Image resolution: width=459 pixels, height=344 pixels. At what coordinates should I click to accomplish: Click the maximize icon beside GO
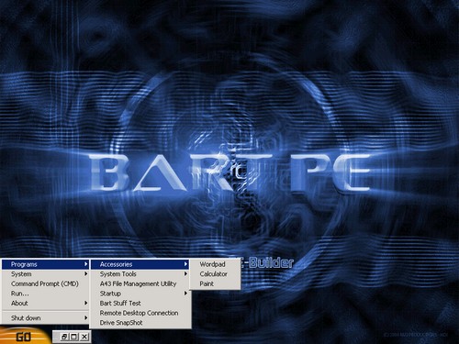pos(73,337)
